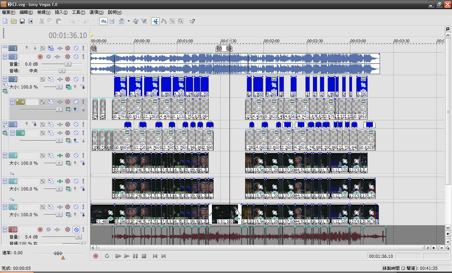Screen dimensions: 452x273
Task: Solo track 3 with exclamation icon
Action: click(83, 80)
